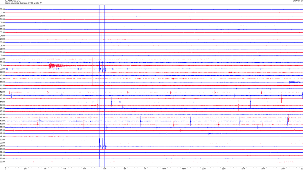Click the 28m axis tick label
Screen dimensions: 303x170
(x=283, y=169)
